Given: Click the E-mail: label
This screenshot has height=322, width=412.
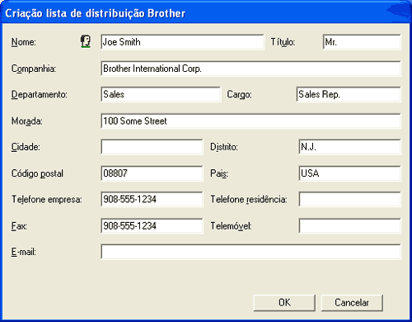Looking at the screenshot, I should pos(24,252).
